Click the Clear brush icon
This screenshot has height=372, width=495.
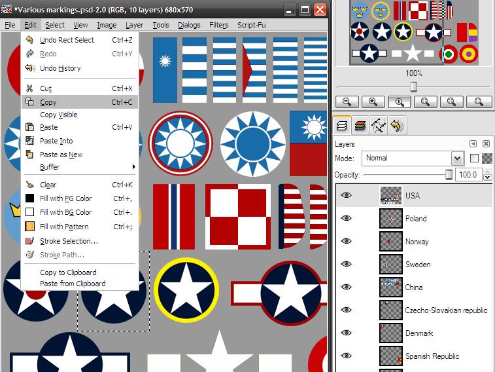click(x=29, y=184)
